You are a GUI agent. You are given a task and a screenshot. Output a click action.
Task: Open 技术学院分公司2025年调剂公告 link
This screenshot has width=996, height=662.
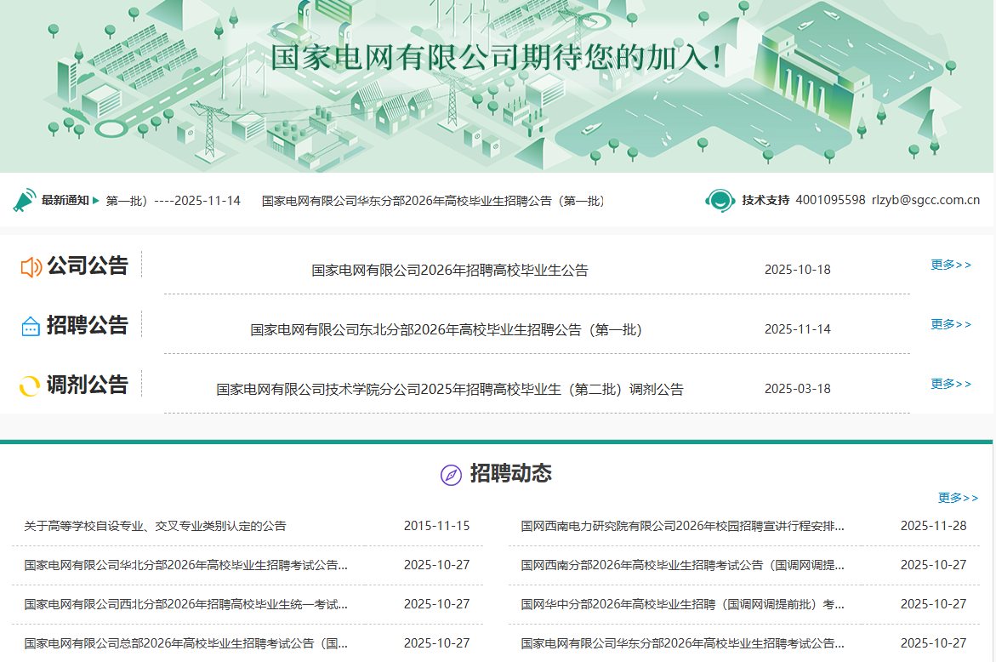coord(449,390)
